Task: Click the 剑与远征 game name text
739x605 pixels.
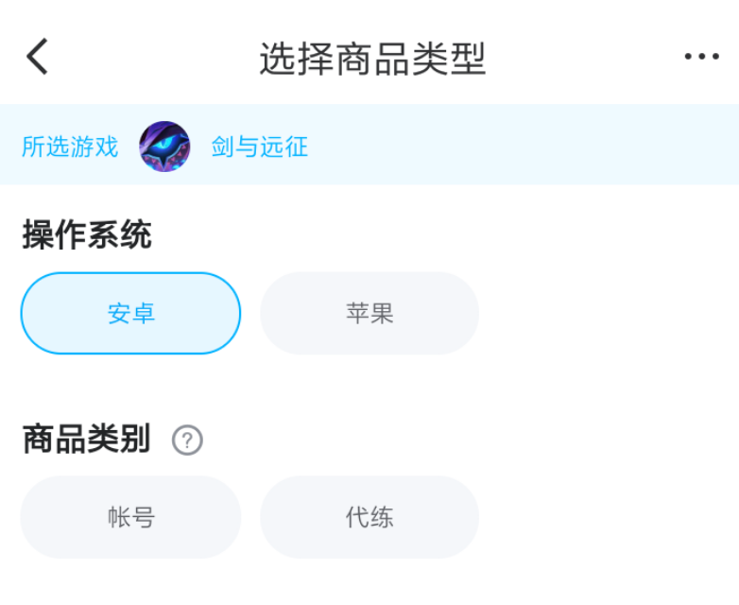Action: pos(260,147)
